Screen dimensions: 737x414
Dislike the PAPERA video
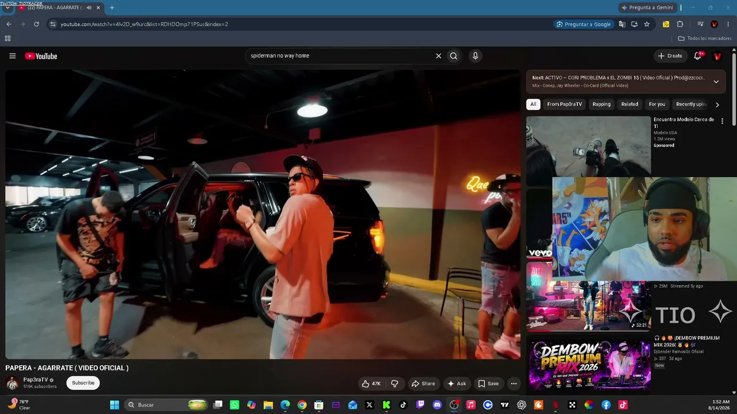[394, 384]
